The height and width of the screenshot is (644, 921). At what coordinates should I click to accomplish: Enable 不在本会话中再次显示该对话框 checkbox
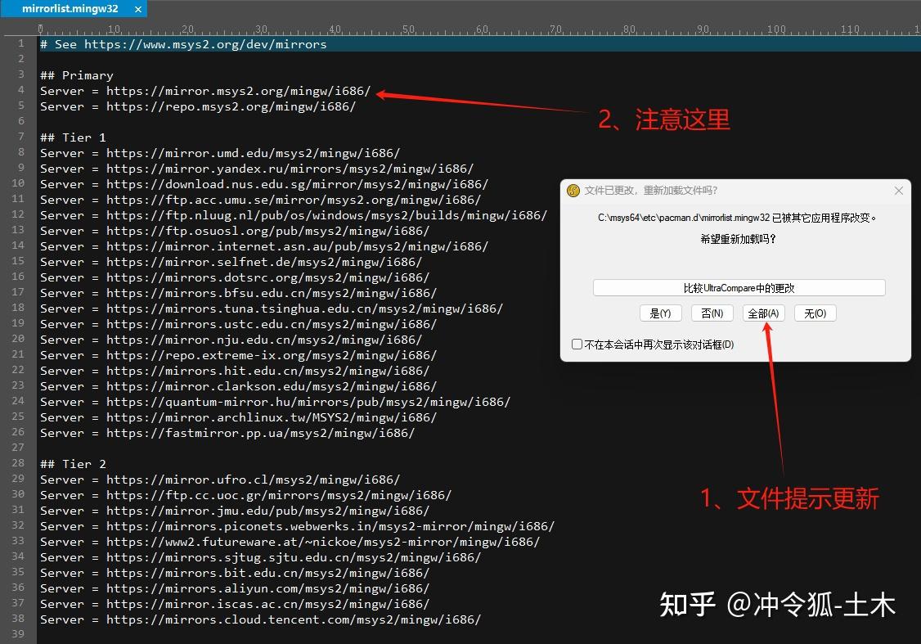coord(577,344)
